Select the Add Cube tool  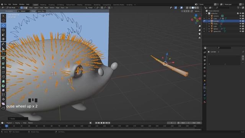click(x=3, y=54)
